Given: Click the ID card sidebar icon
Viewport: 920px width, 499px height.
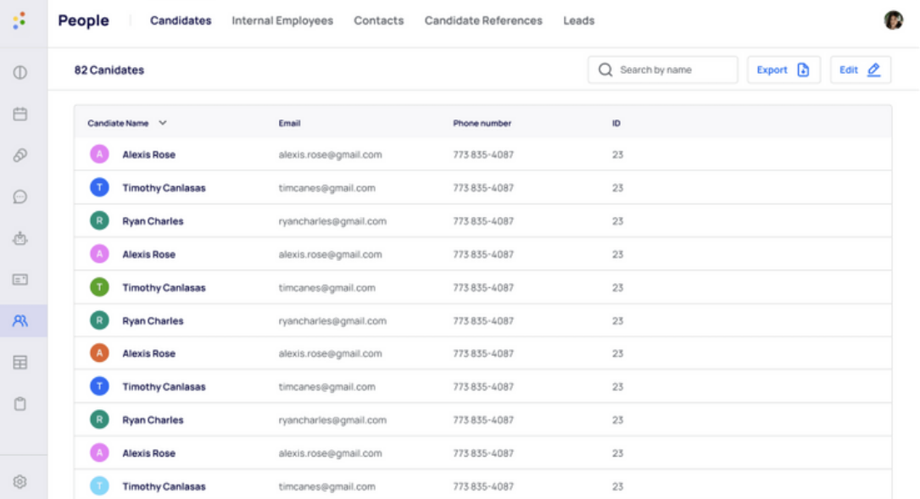Looking at the screenshot, I should (20, 280).
